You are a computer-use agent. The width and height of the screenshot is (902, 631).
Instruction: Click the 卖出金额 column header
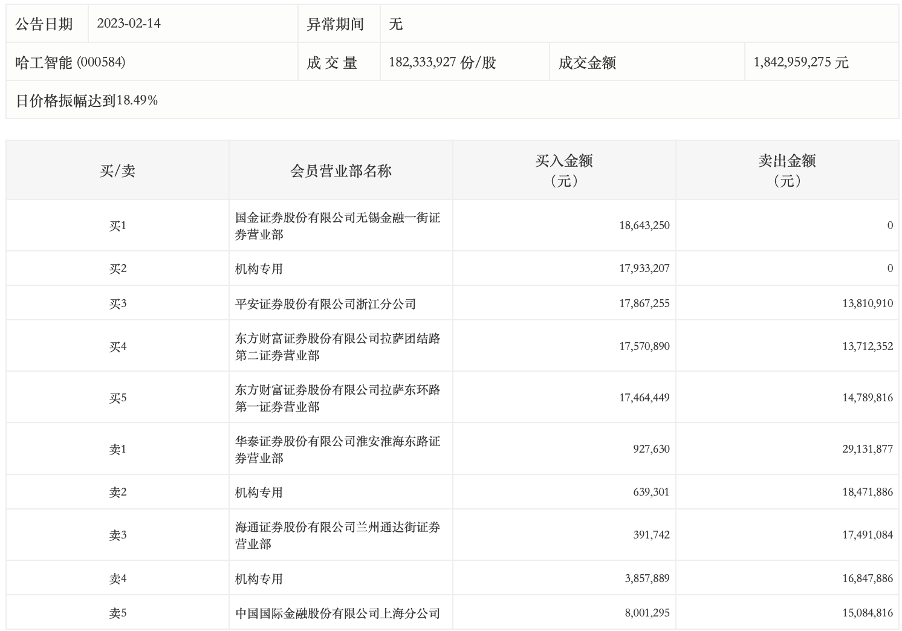click(x=787, y=170)
